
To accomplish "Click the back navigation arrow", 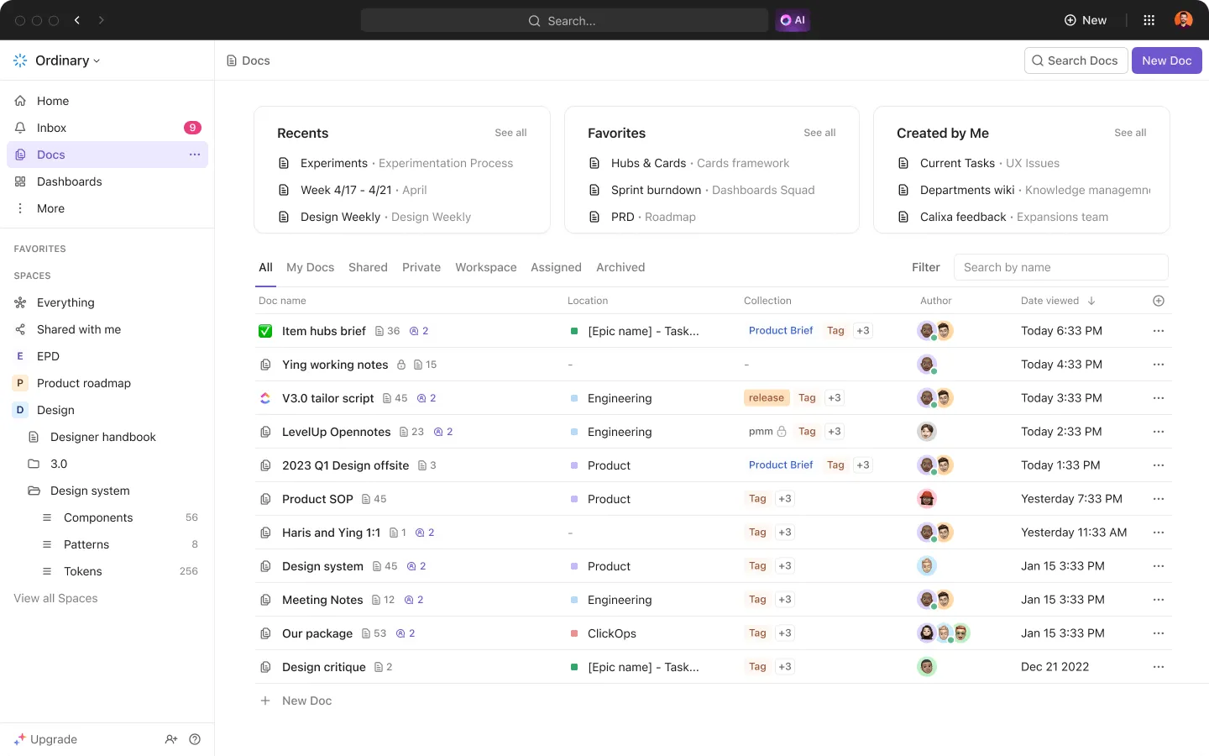I will coord(77,20).
